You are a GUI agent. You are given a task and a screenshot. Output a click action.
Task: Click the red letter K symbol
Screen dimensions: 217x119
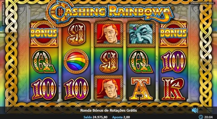(x=173, y=89)
